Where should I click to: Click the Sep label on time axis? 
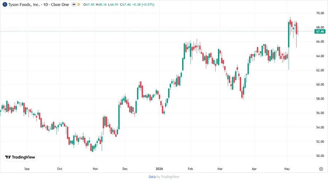point(27,169)
